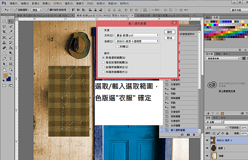Click 取消 button in the dialog
Screen dimensions: 248x160
pos(169,38)
